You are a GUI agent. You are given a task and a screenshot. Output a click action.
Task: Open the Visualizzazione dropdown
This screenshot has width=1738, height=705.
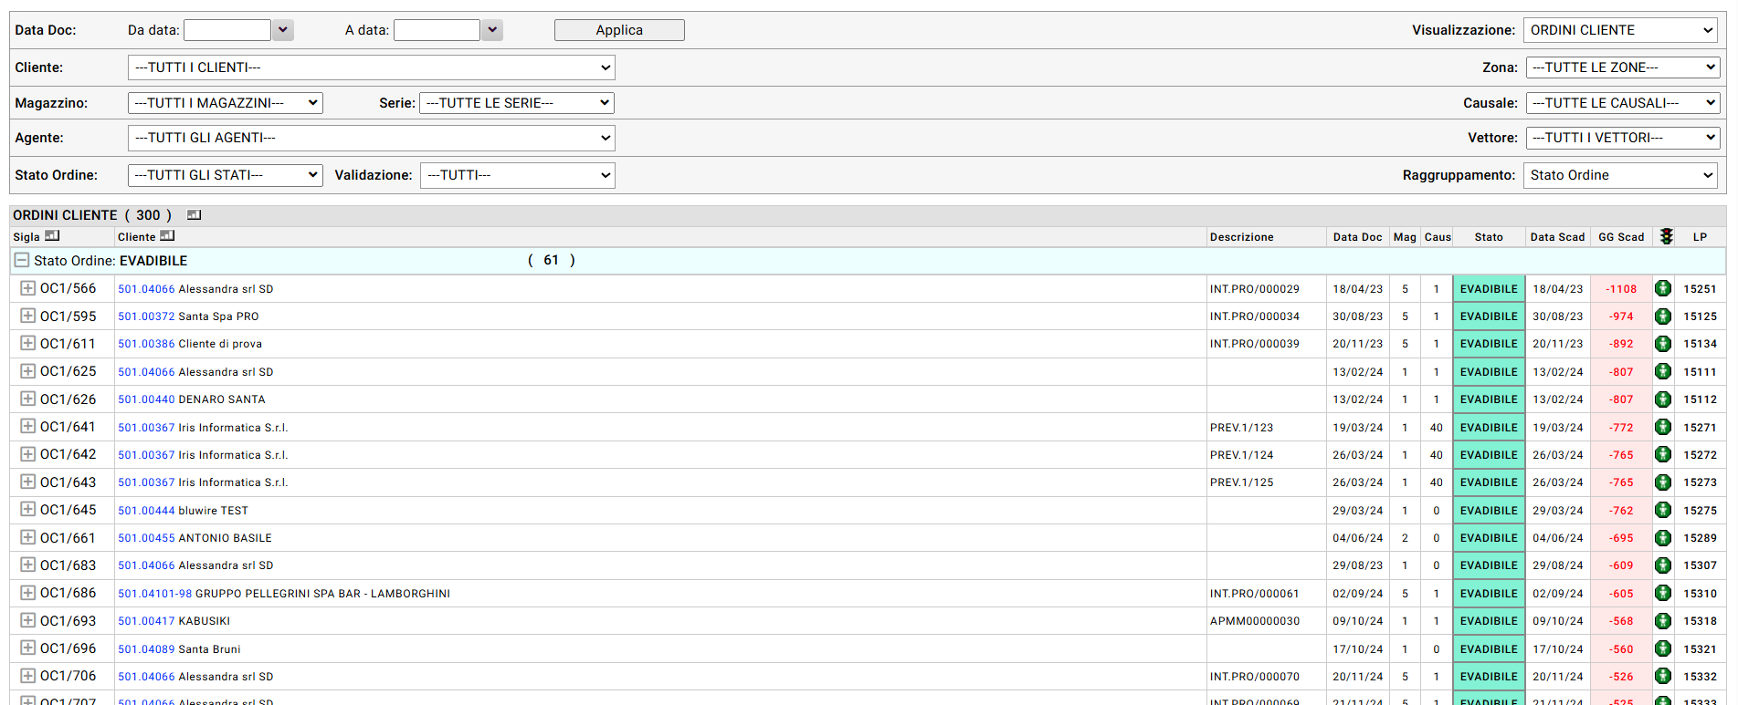pyautogui.click(x=1619, y=30)
